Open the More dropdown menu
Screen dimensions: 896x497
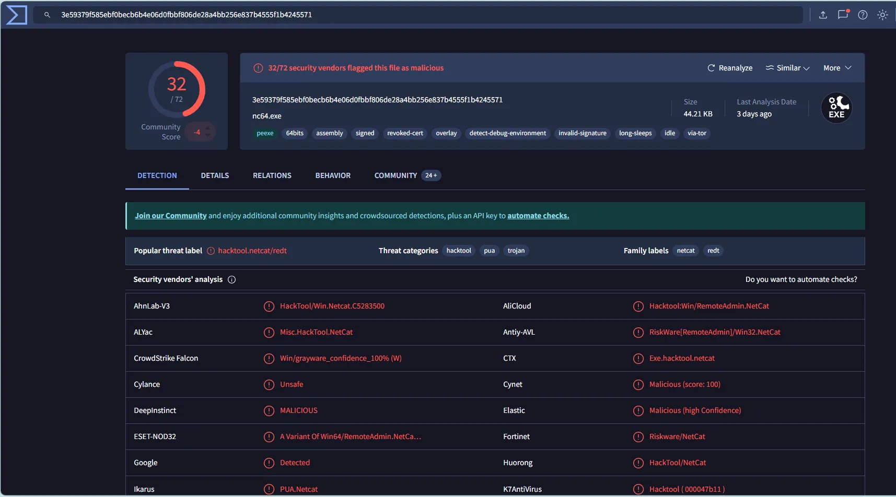(837, 68)
